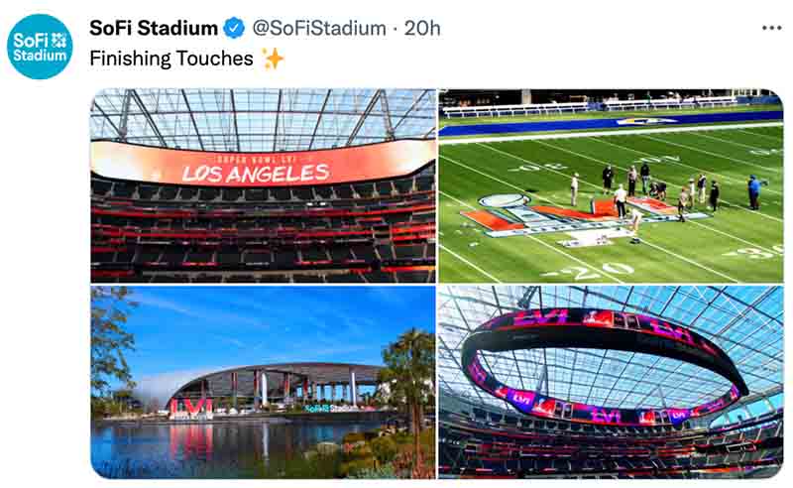Viewport: 793px width, 488px height.
Task: Click the blue verified checkmark badge
Action: coord(234,28)
